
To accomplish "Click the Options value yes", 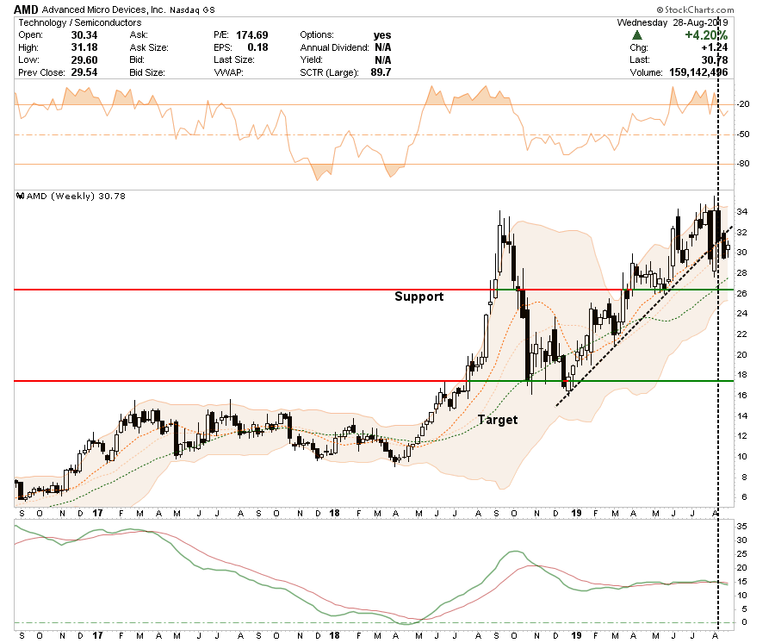I will coord(382,35).
